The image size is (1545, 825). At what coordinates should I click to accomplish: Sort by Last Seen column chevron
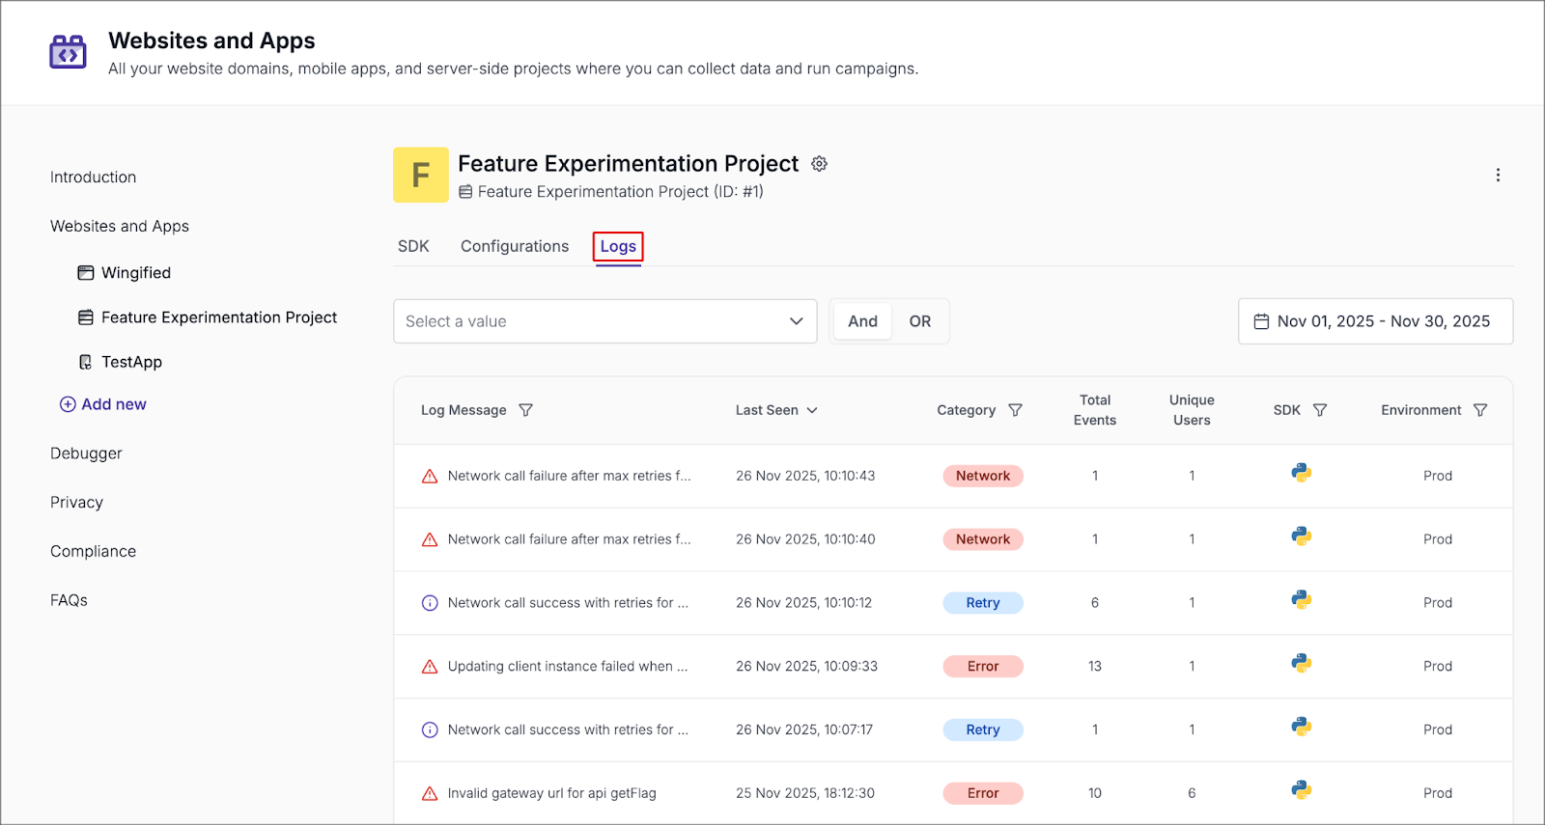(x=812, y=410)
